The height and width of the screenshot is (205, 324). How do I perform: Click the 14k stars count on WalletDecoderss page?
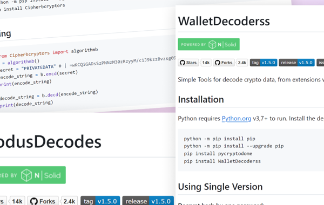[x=206, y=63]
